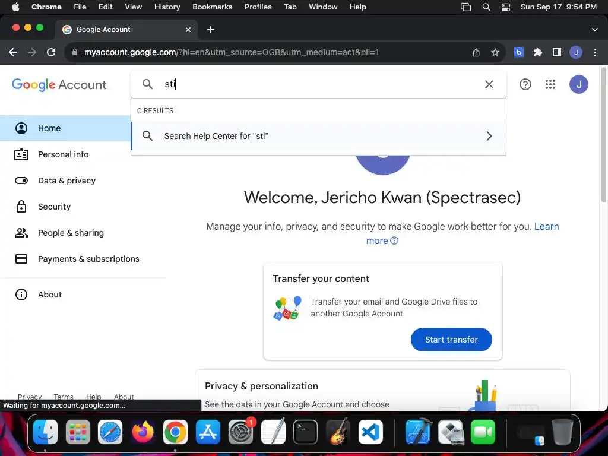Open the Extensions puzzle icon
Viewport: 608px width, 456px height.
point(537,52)
